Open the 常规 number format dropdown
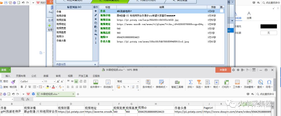 pos(138,82)
